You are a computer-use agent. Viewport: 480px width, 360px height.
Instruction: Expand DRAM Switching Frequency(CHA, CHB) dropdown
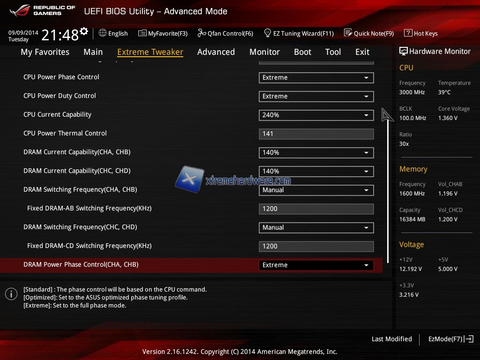click(x=316, y=190)
